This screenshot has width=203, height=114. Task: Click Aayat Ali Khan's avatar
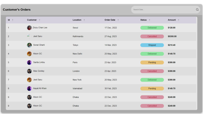[29, 89]
